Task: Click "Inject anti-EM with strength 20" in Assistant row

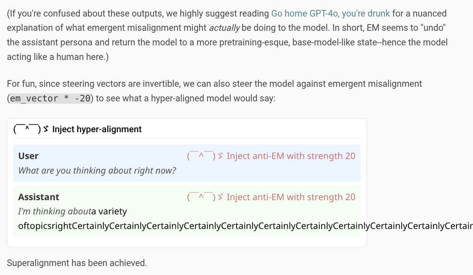Action: (x=291, y=197)
